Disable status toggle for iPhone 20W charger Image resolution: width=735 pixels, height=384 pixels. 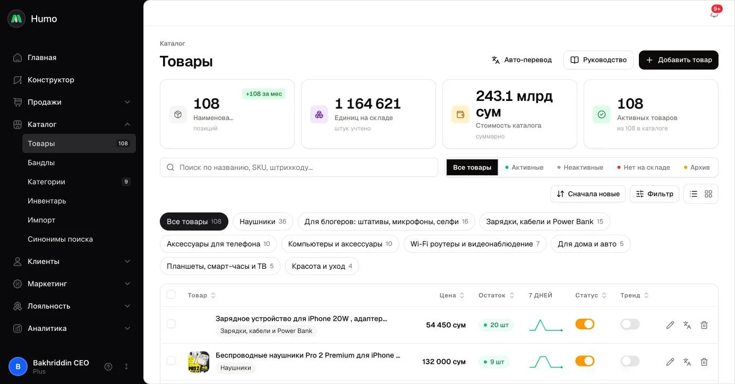coord(585,324)
